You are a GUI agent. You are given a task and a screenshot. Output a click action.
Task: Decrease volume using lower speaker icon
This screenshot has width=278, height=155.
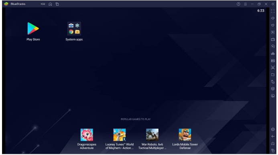tap(273, 25)
